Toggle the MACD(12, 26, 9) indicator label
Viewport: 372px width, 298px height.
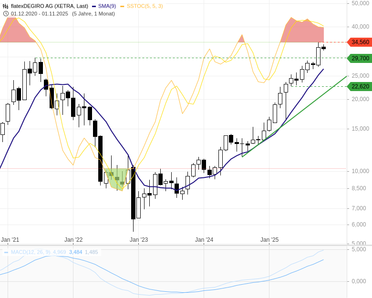pyautogui.click(x=31, y=252)
